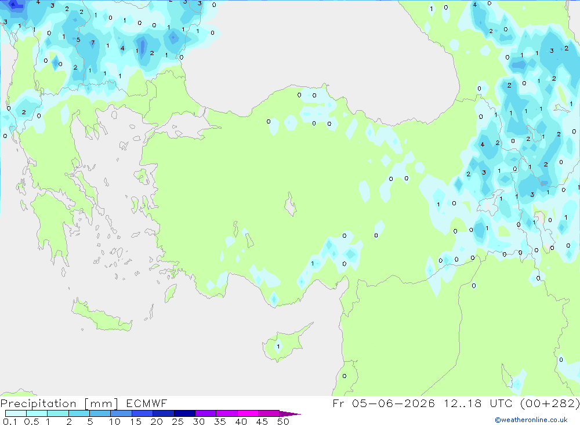Select the legend label "25"
The image size is (580, 425).
[x=177, y=422]
